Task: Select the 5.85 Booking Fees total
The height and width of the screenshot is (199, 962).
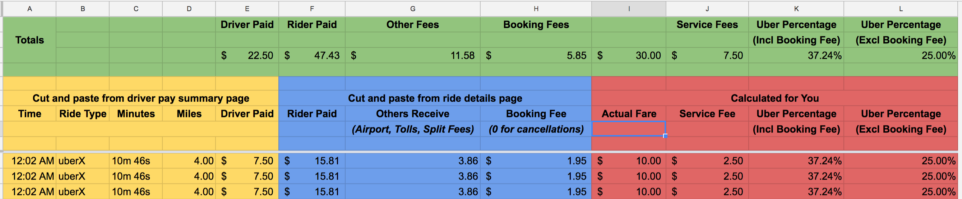Action: [536, 56]
